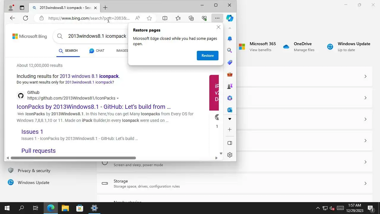
Task: Open Outlook in Edge sidebar
Action: (230, 110)
